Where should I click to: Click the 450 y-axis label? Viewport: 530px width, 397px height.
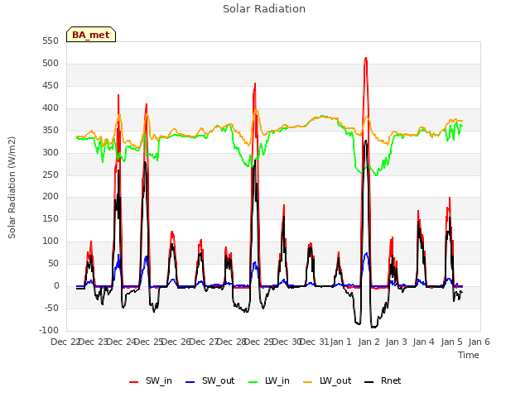(x=51, y=86)
